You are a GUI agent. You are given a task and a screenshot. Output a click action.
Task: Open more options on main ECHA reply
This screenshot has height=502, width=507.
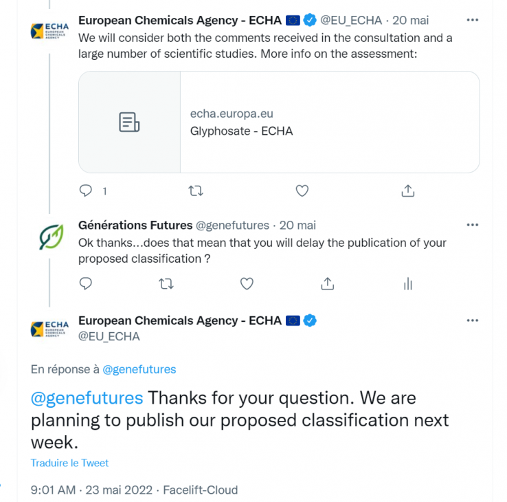[473, 320]
